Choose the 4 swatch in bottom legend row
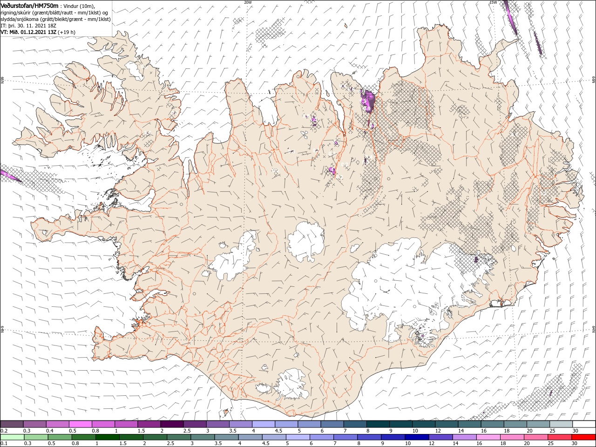 coord(250,437)
